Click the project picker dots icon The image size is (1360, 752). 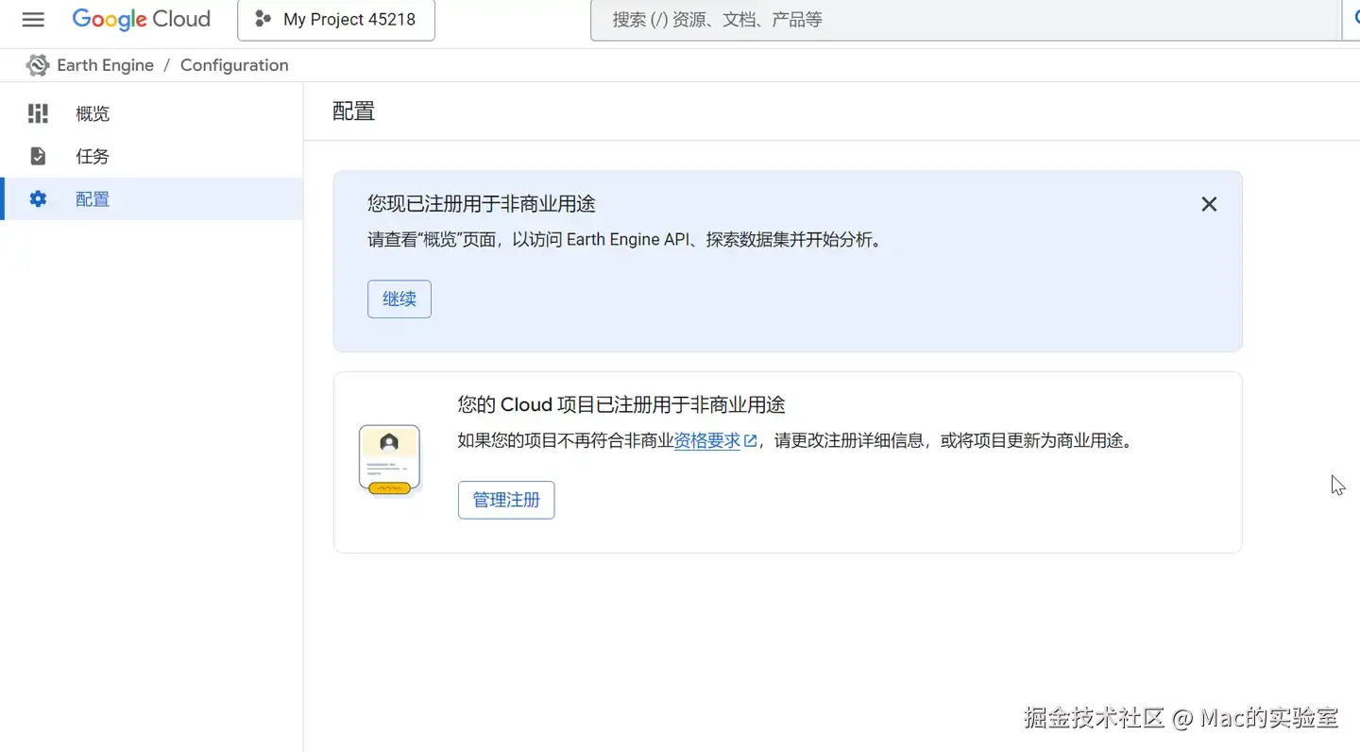point(263,20)
